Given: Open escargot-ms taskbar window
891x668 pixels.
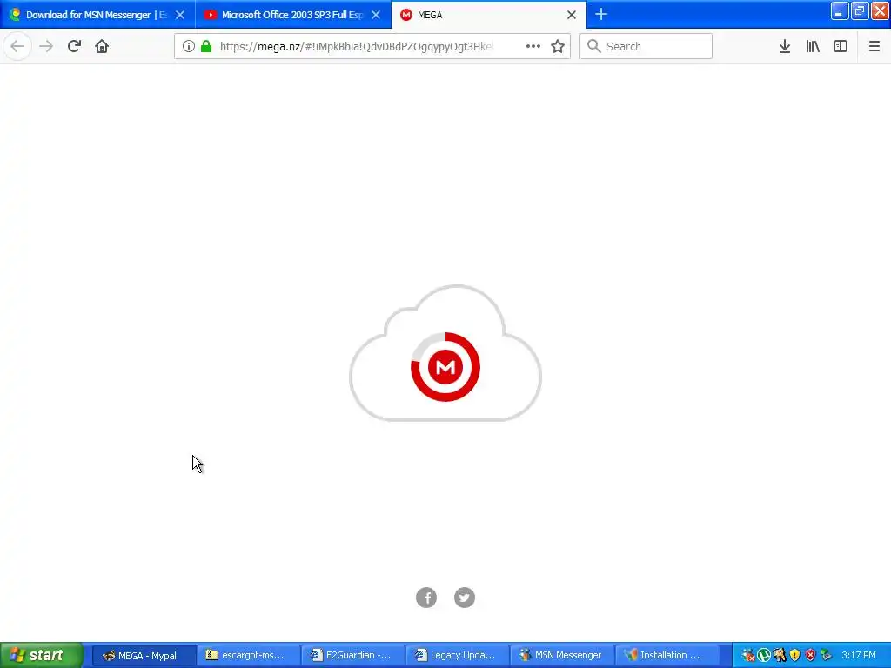Looking at the screenshot, I should coord(249,655).
